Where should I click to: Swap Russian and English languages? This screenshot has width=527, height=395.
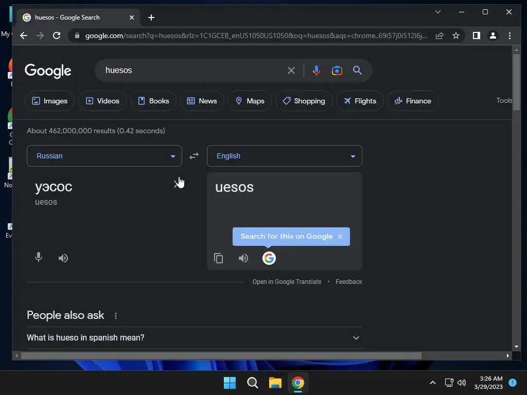(194, 156)
